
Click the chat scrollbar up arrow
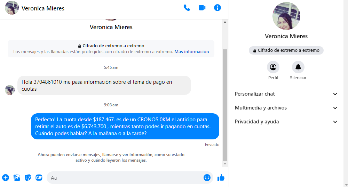tap(225, 22)
